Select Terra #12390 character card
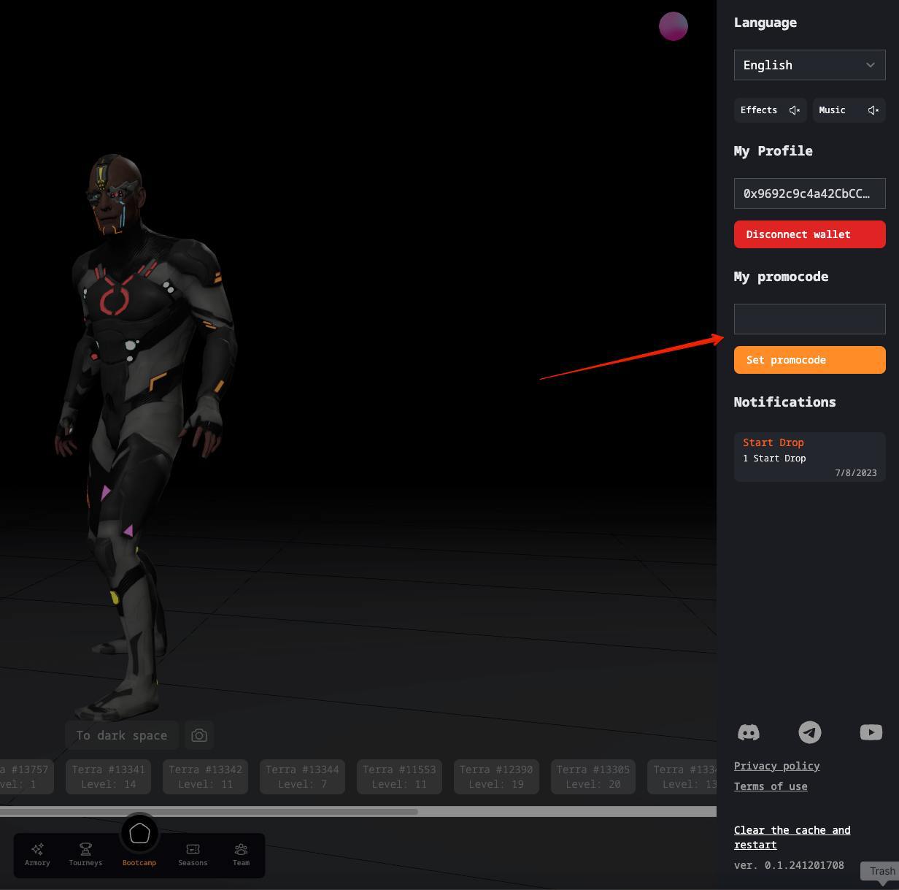The image size is (899, 890). click(496, 777)
